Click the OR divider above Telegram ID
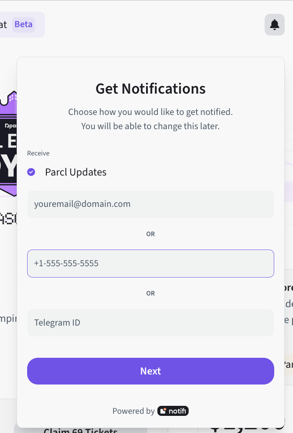Screen dimensions: 293x433 click(150, 293)
